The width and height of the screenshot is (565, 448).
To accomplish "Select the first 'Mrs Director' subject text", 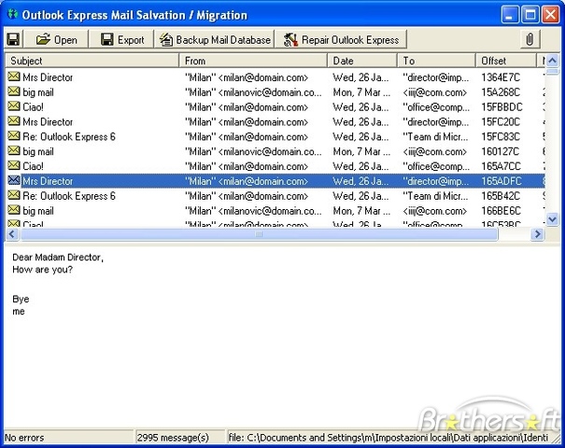I will tap(48, 77).
